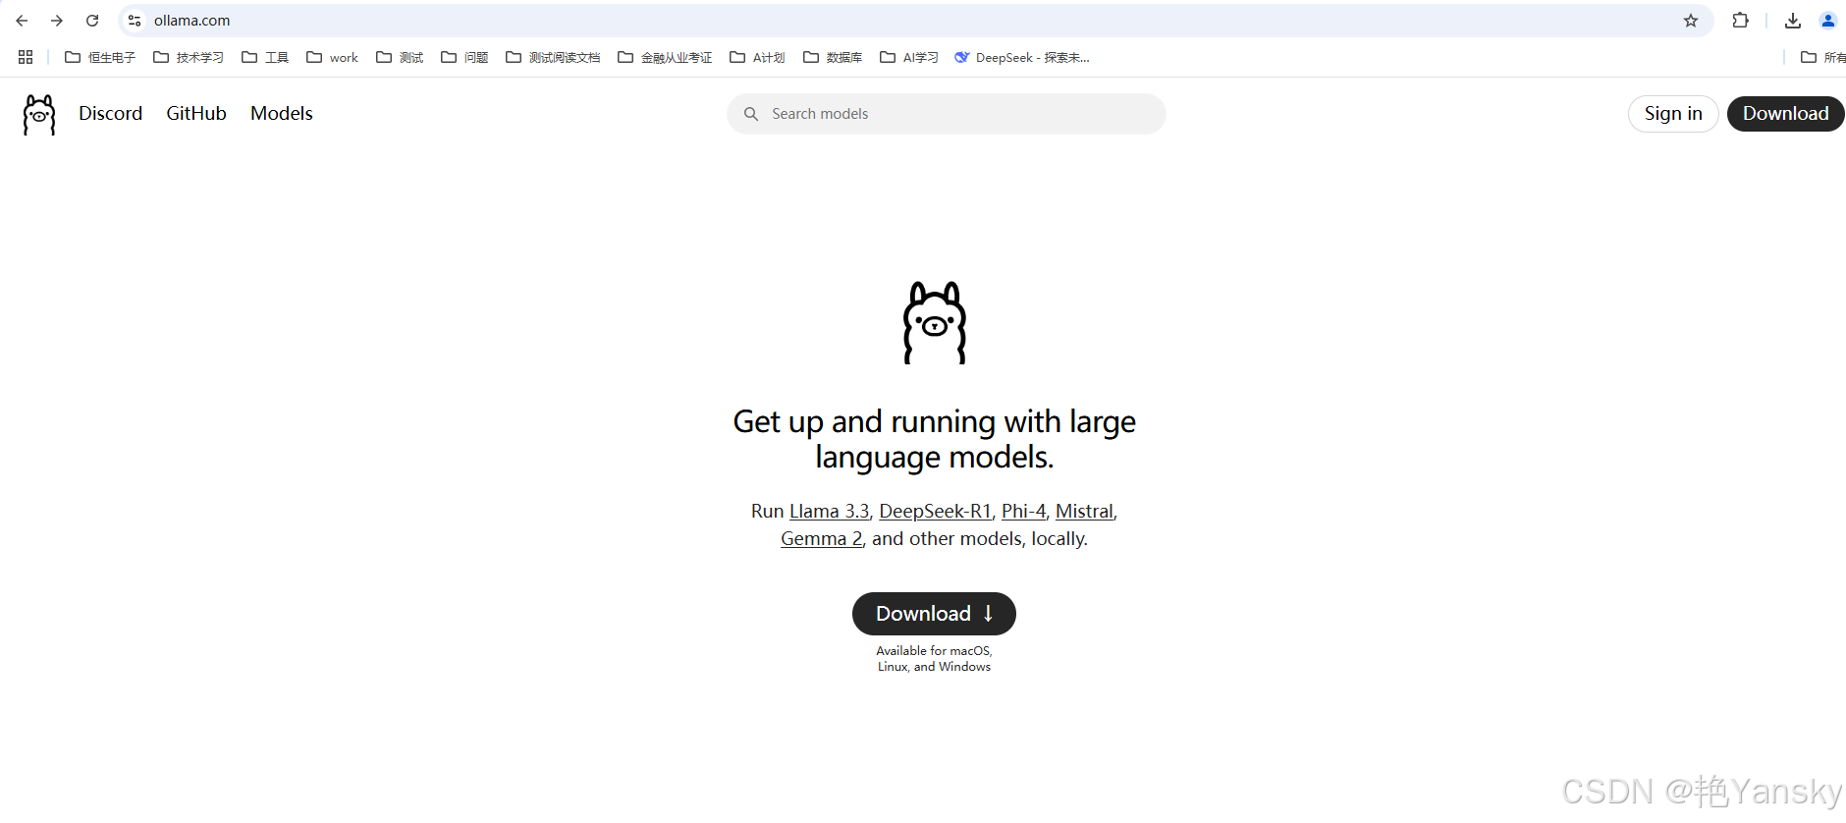1846x823 pixels.
Task: Click the search magnifier icon
Action: 751,114
